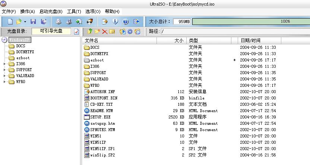Select the I386 folder in file list
This screenshot has width=310, height=165.
(92, 66)
